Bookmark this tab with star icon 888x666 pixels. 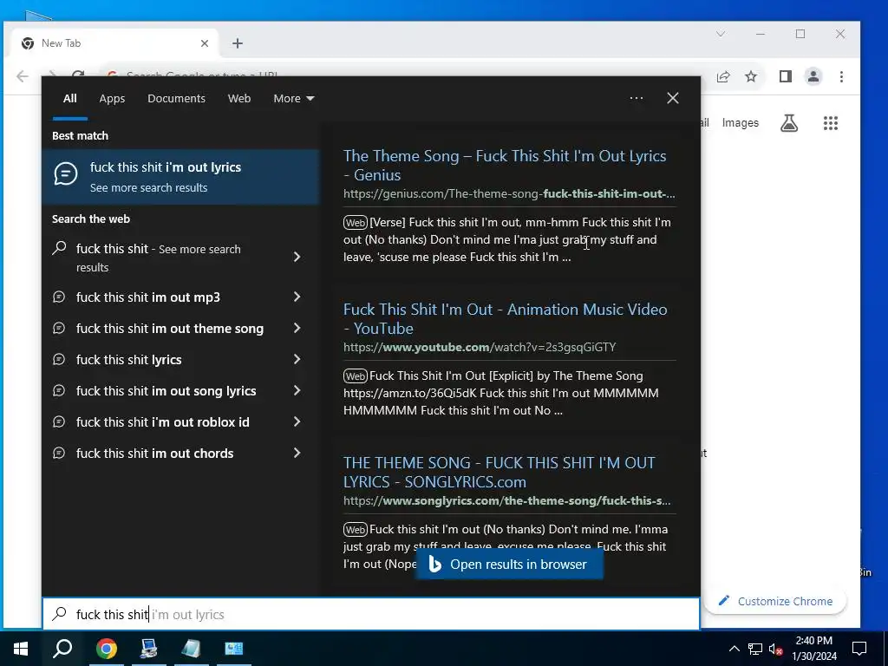click(x=751, y=76)
